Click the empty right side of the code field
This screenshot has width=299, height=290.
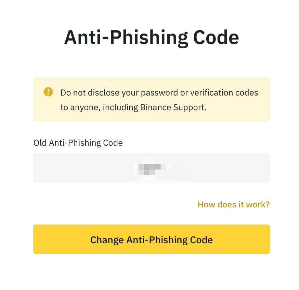[233, 168]
